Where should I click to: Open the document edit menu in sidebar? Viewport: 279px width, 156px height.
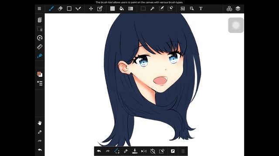[40, 20]
